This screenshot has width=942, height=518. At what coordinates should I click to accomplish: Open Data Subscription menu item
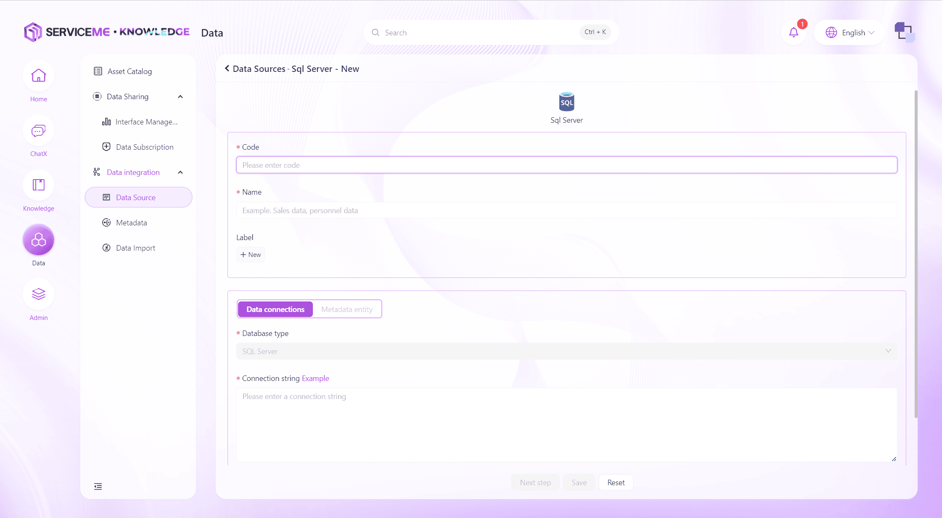tap(138, 147)
